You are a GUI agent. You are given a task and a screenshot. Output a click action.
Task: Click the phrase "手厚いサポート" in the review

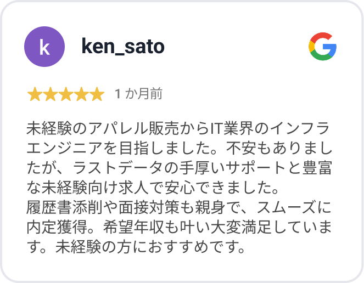pos(232,168)
